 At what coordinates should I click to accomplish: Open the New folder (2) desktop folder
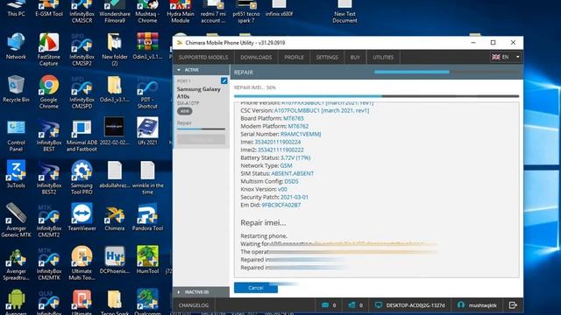pyautogui.click(x=115, y=50)
